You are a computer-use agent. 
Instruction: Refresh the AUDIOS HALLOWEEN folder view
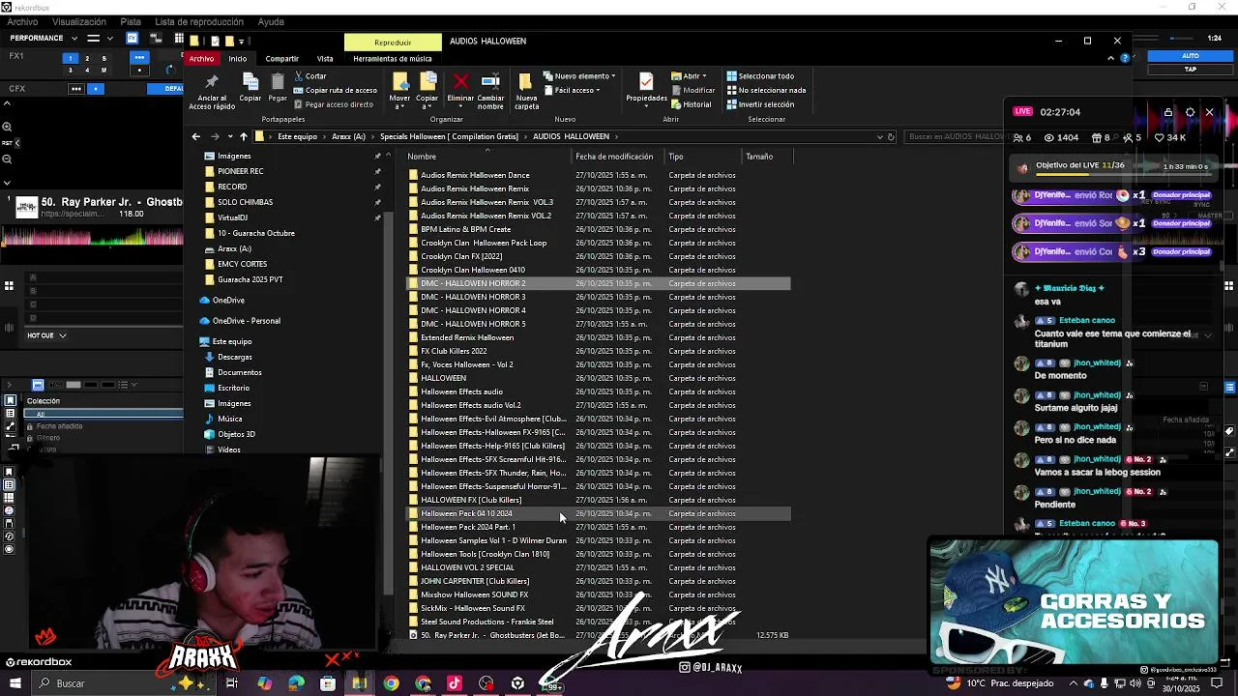click(x=891, y=136)
